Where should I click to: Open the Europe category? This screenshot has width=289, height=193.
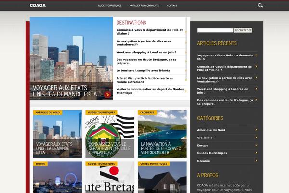click(203, 146)
